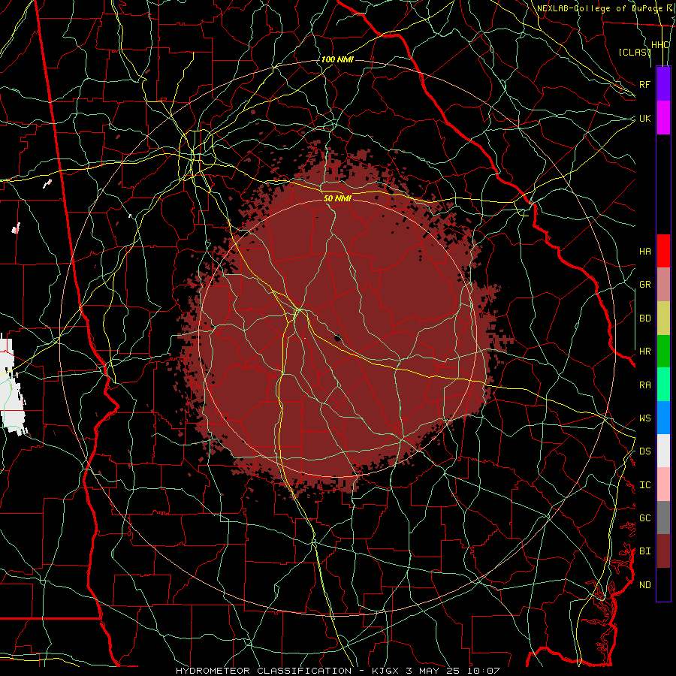Click the 3 MAY 25 date text
The image size is (676, 676).
(x=433, y=671)
